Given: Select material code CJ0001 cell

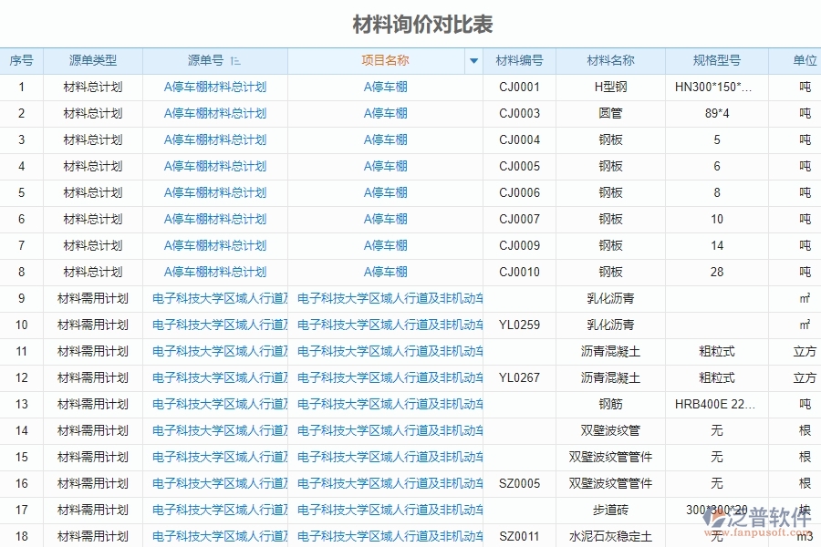Looking at the screenshot, I should pyautogui.click(x=520, y=87).
